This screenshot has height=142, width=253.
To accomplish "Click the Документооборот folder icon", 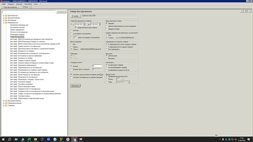I will pos(6,18).
